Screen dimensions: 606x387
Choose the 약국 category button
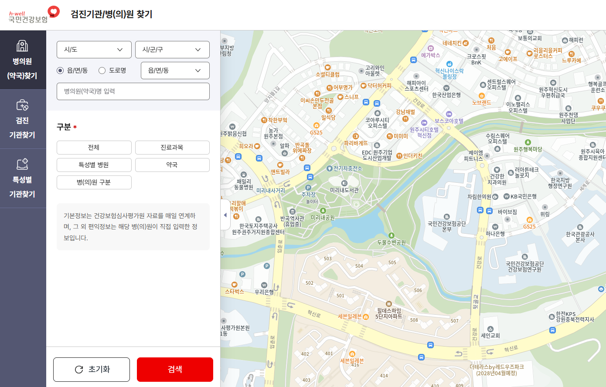tap(172, 165)
